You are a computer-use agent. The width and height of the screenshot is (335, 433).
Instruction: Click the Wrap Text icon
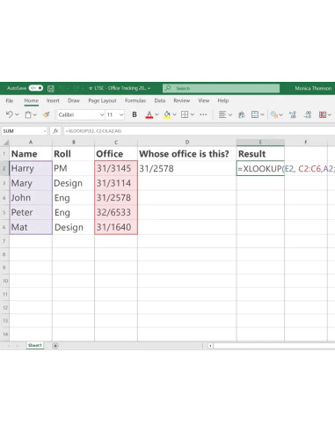pos(242,114)
